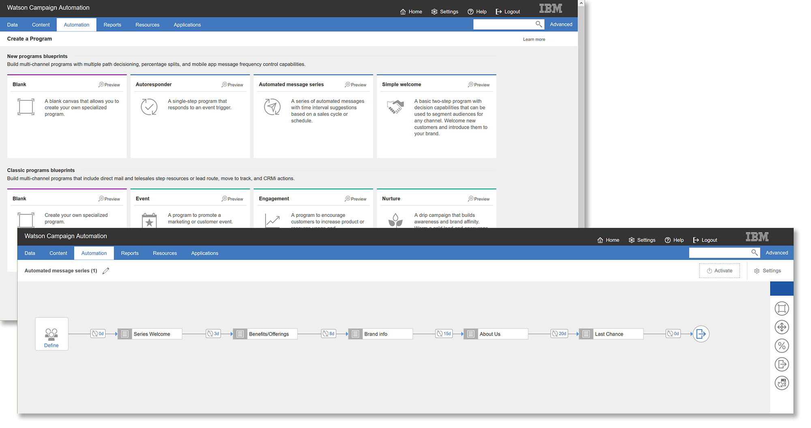Open the Applications tab in the front window

pos(205,253)
